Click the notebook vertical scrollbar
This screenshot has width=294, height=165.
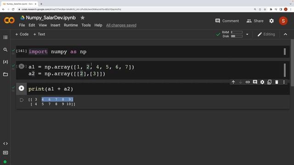point(292,63)
